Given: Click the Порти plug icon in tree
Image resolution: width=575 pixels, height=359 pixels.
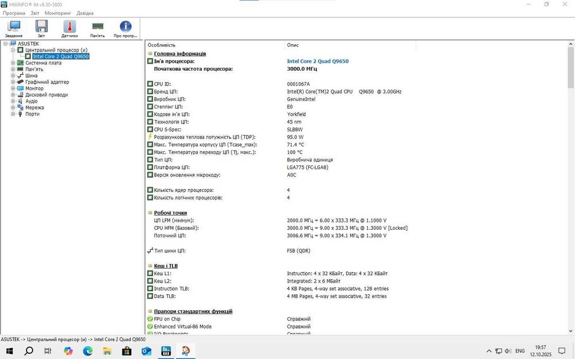Looking at the screenshot, I should point(21,114).
